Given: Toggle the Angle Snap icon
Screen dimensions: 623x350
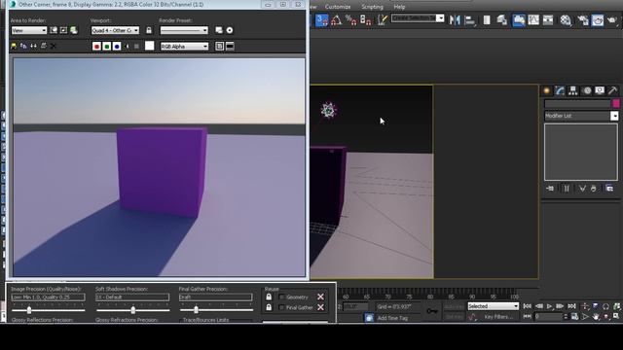Looking at the screenshot, I should click(336, 19).
